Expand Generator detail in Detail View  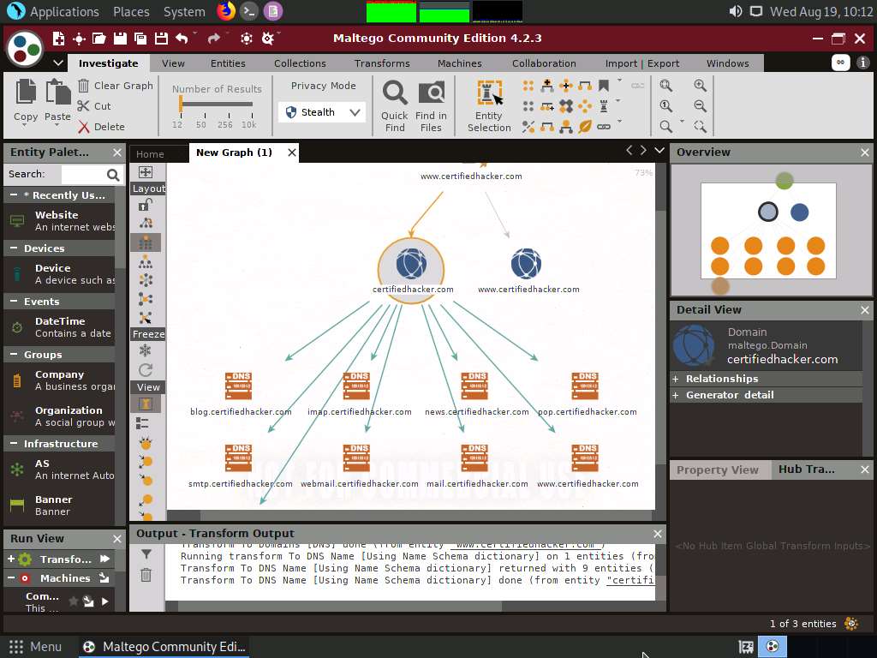676,395
